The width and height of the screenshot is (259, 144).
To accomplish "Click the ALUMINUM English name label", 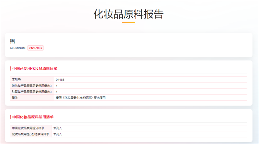I will click(17, 48).
